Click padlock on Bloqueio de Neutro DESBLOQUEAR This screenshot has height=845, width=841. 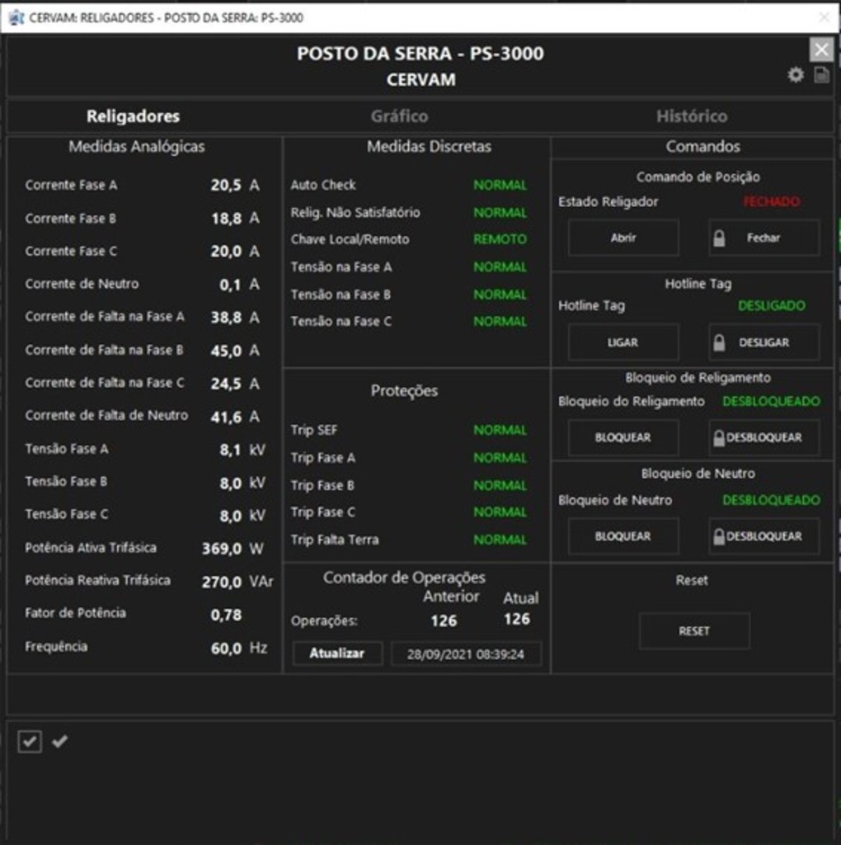719,536
